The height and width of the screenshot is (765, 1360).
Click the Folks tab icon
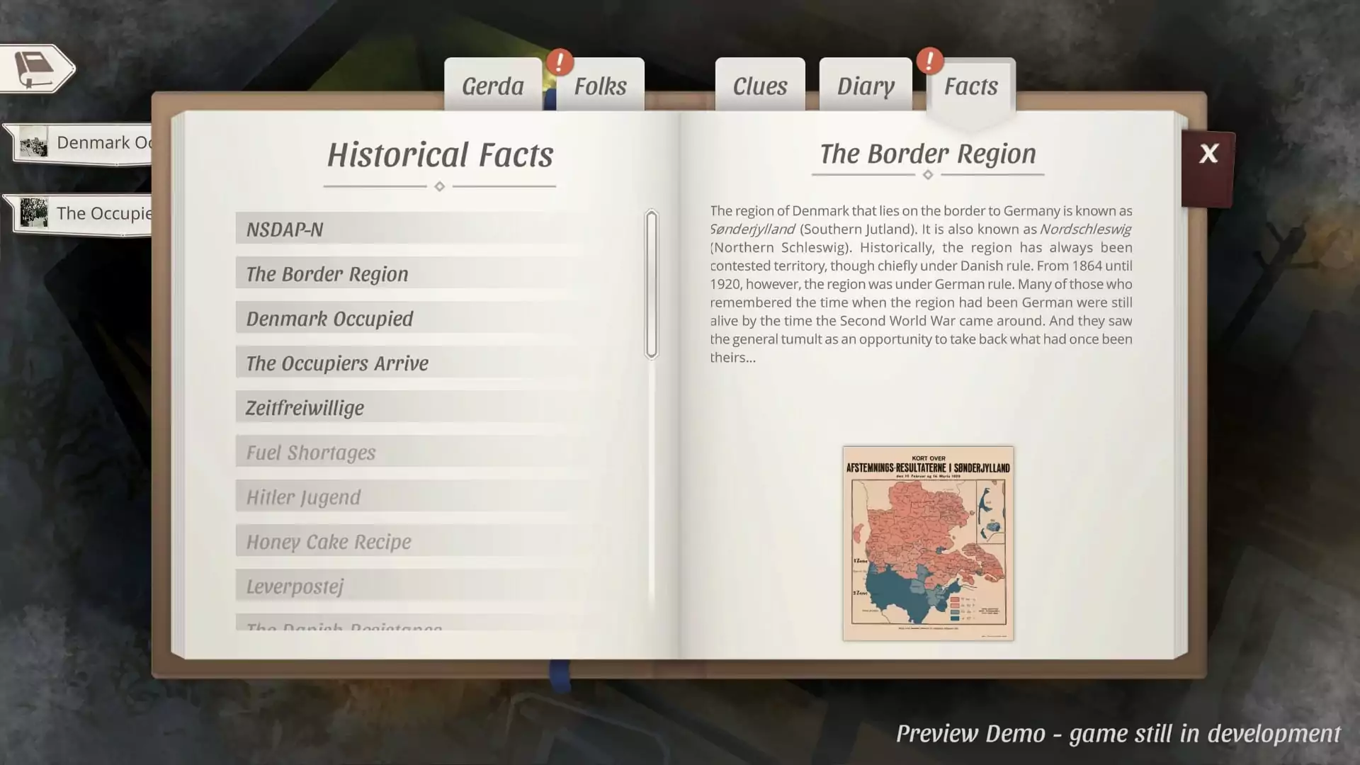[598, 85]
